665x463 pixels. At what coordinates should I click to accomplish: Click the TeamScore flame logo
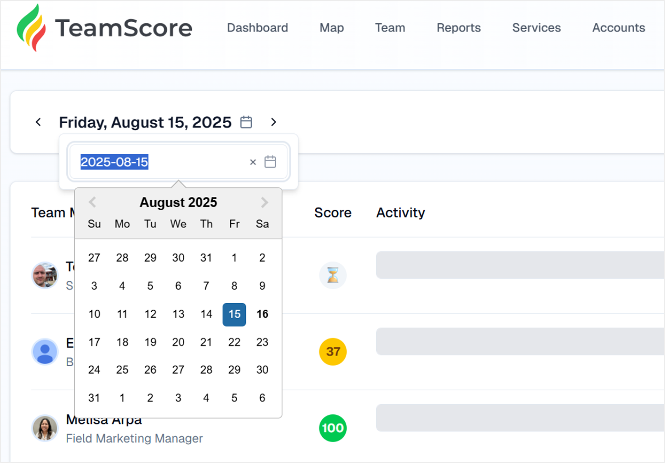[x=31, y=28]
